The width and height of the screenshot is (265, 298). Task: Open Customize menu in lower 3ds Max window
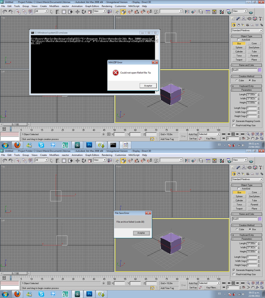[x=120, y=155]
